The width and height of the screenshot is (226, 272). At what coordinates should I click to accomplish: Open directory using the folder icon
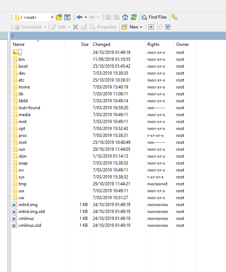coord(59,17)
